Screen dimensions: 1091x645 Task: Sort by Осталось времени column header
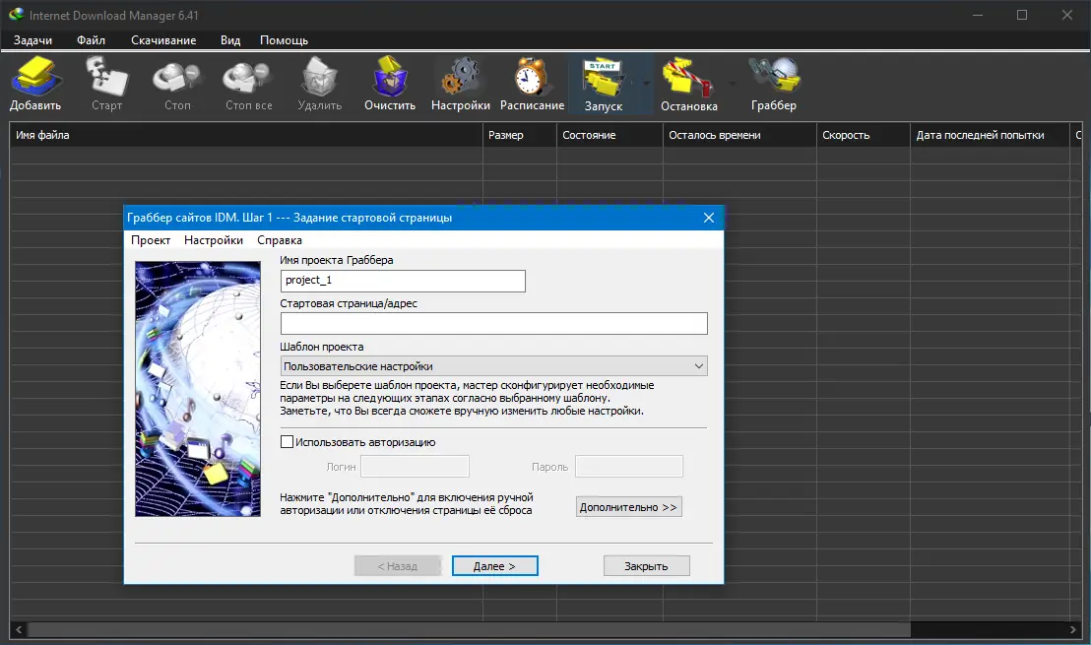tap(740, 135)
